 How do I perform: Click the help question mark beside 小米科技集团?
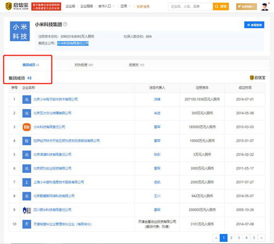click(x=65, y=24)
